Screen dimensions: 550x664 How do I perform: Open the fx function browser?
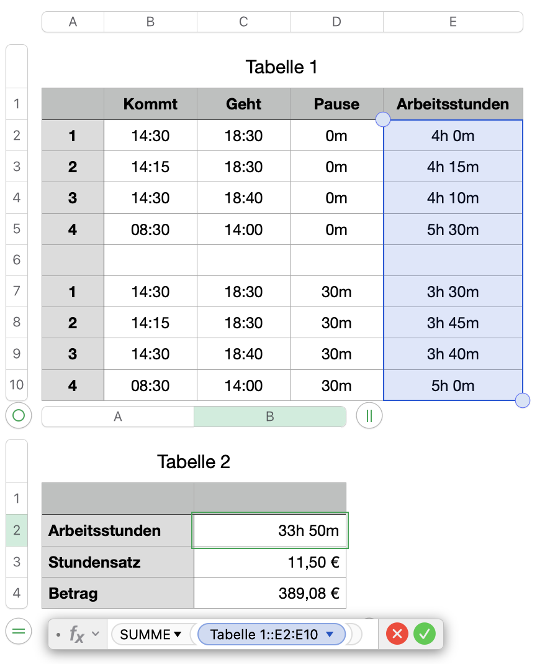pyautogui.click(x=76, y=634)
